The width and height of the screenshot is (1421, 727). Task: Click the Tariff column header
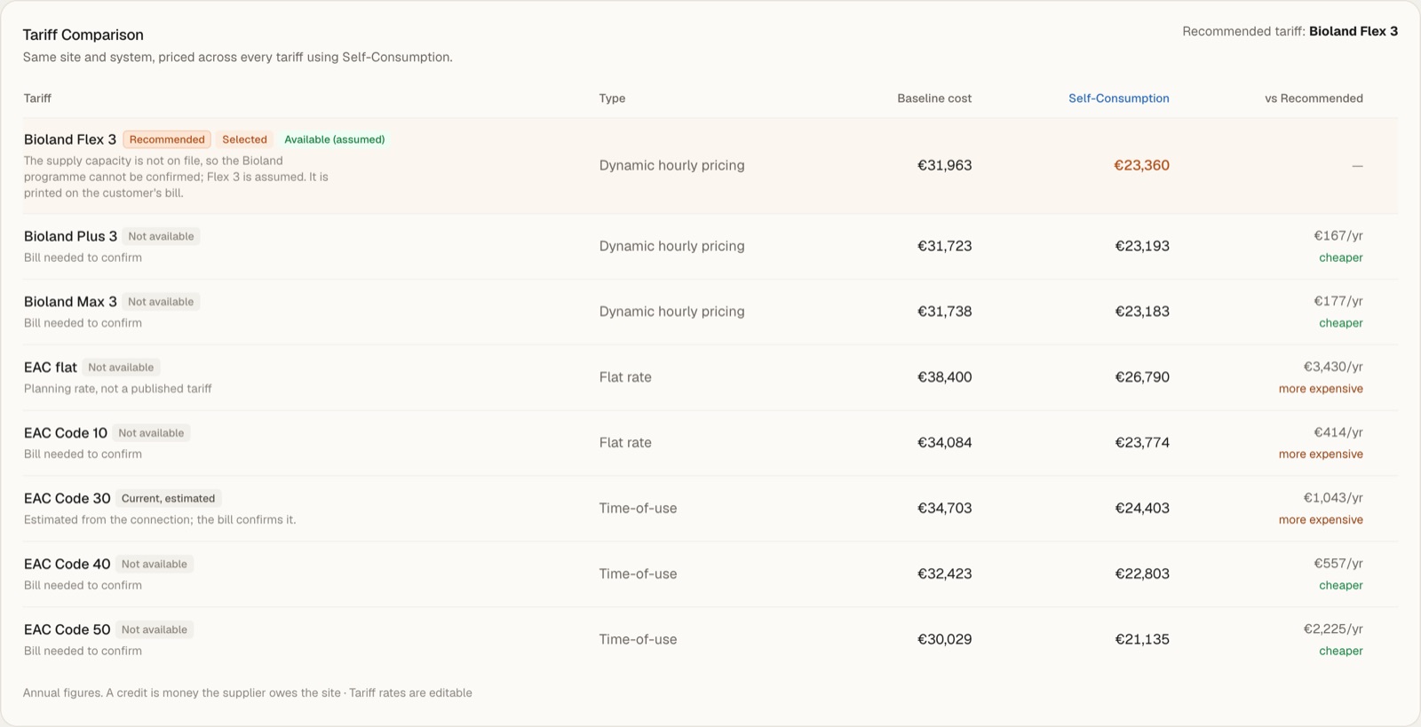(37, 99)
